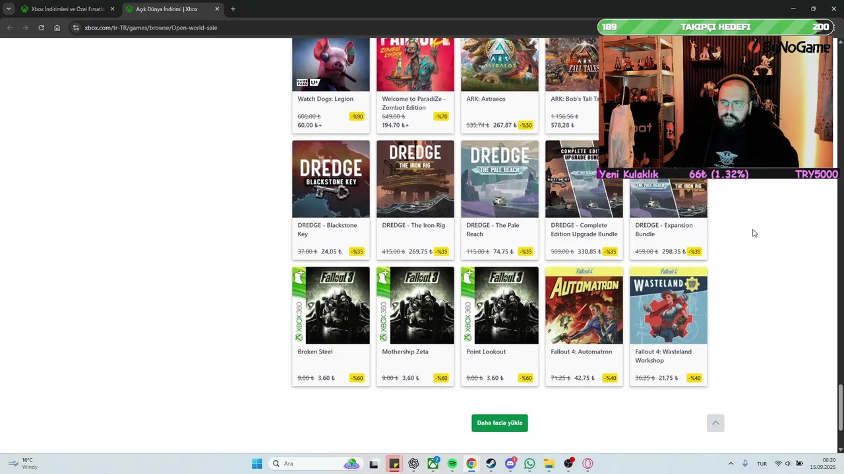The image size is (844, 474).
Task: Close the Xbox İndirimleri ve Özel Fırsatlar tab
Action: (x=112, y=9)
